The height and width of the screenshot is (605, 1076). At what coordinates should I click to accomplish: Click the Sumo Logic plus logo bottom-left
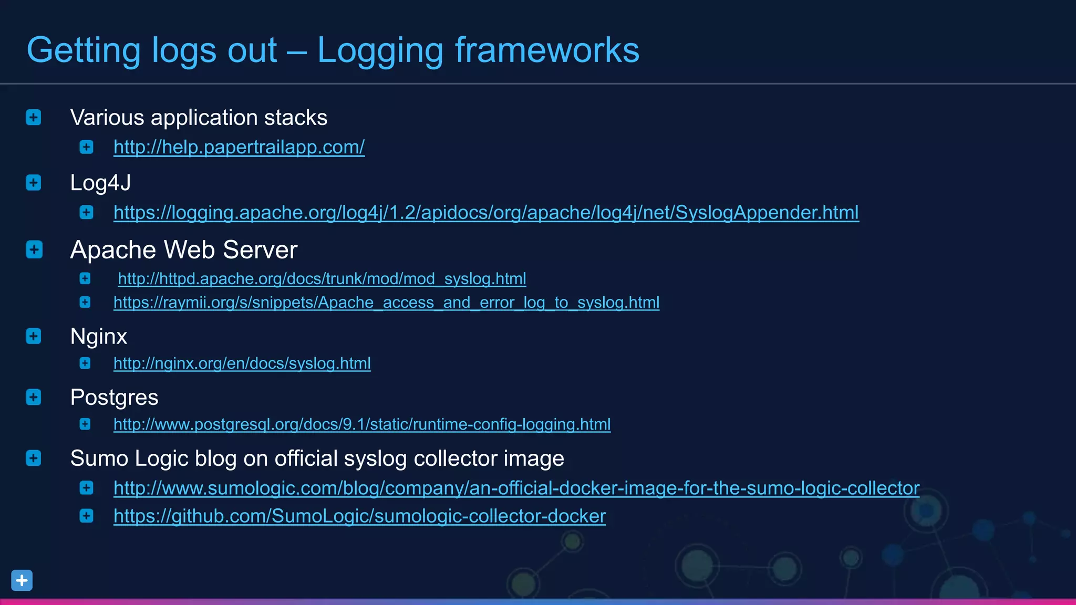[x=22, y=580]
